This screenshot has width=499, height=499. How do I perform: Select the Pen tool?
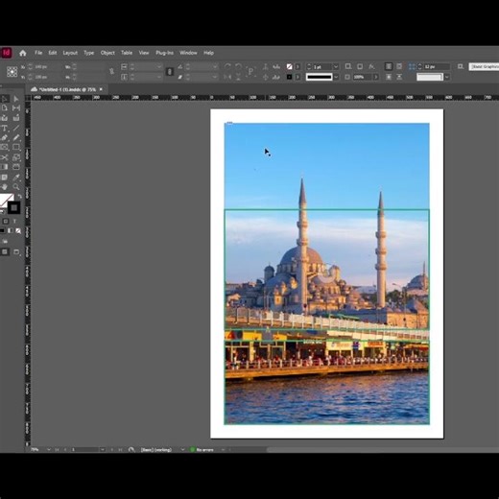tap(4, 138)
